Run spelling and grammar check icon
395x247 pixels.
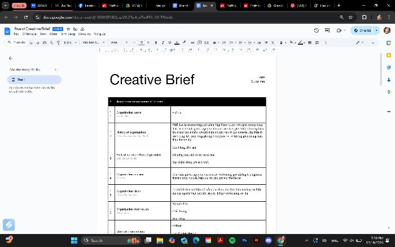(51, 42)
